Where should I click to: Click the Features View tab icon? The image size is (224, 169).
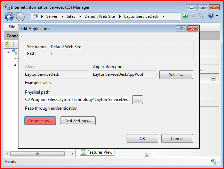pyautogui.click(x=83, y=152)
